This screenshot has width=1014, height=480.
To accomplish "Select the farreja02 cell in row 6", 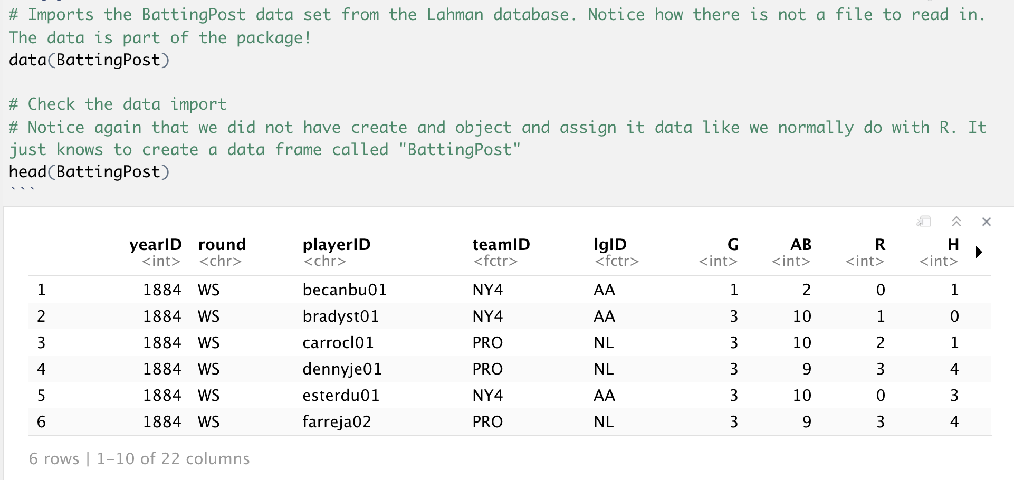I will (337, 422).
